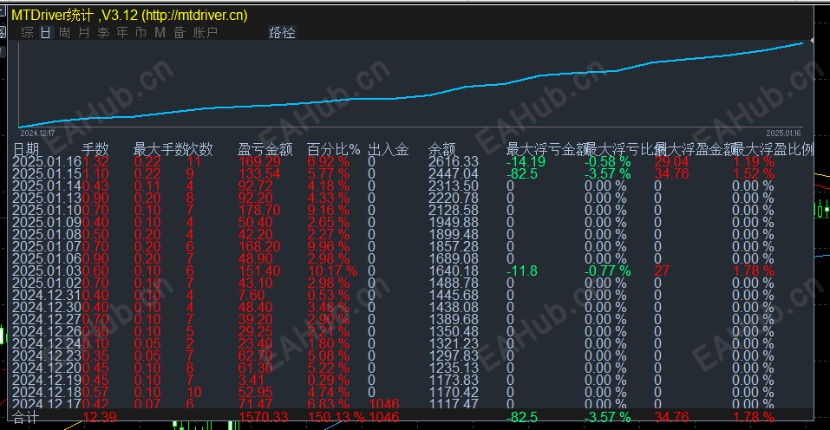Image resolution: width=830 pixels, height=430 pixels.
Task: Click the 日期 column header
Action: point(26,150)
